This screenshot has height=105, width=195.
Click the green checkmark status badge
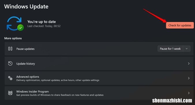click(20, 28)
